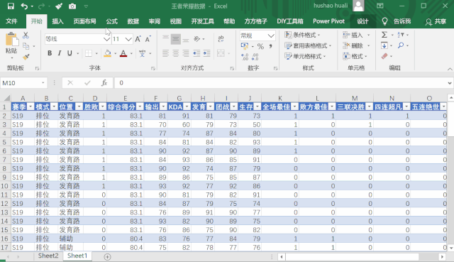The image size is (454, 262).
Task: Toggle wrap text in the cell
Action: click(x=221, y=39)
